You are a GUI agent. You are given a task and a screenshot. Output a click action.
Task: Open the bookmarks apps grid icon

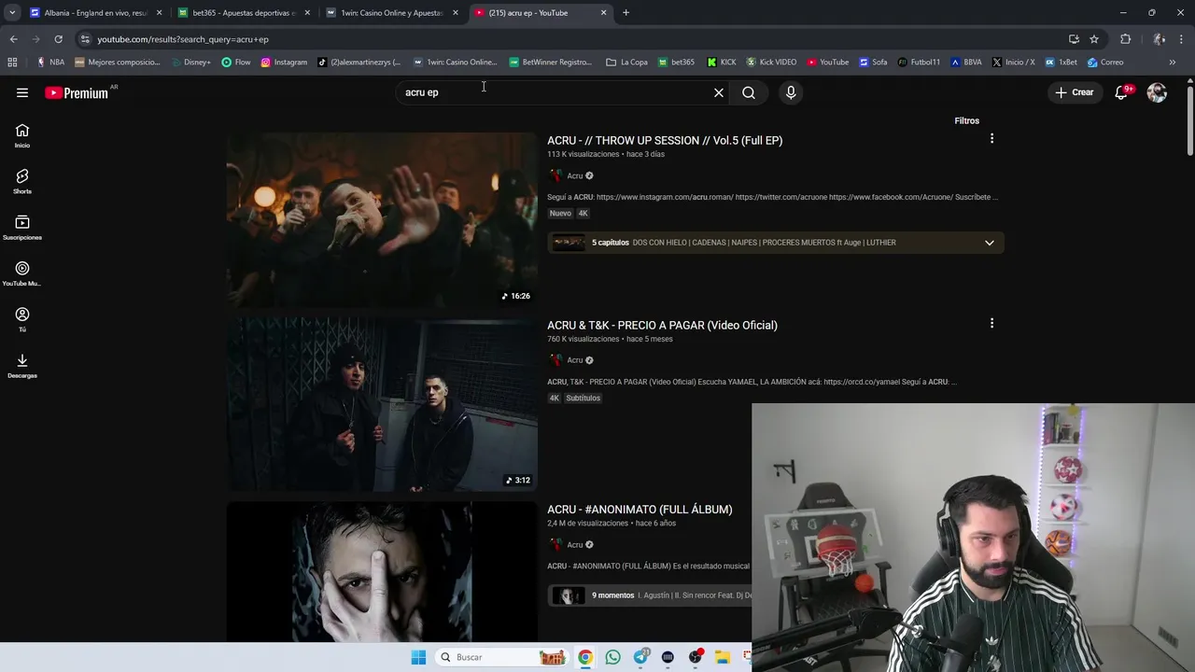click(x=12, y=63)
